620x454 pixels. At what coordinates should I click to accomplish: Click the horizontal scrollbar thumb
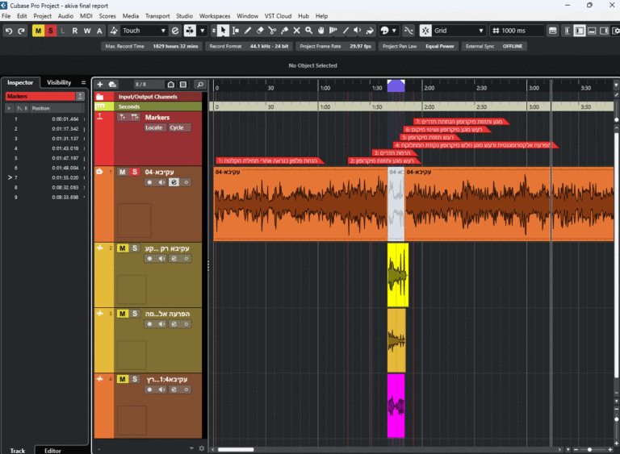pyautogui.click(x=236, y=449)
